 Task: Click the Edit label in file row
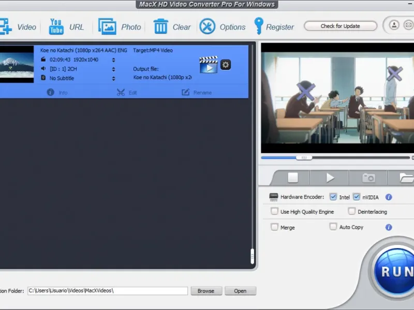[x=132, y=92]
